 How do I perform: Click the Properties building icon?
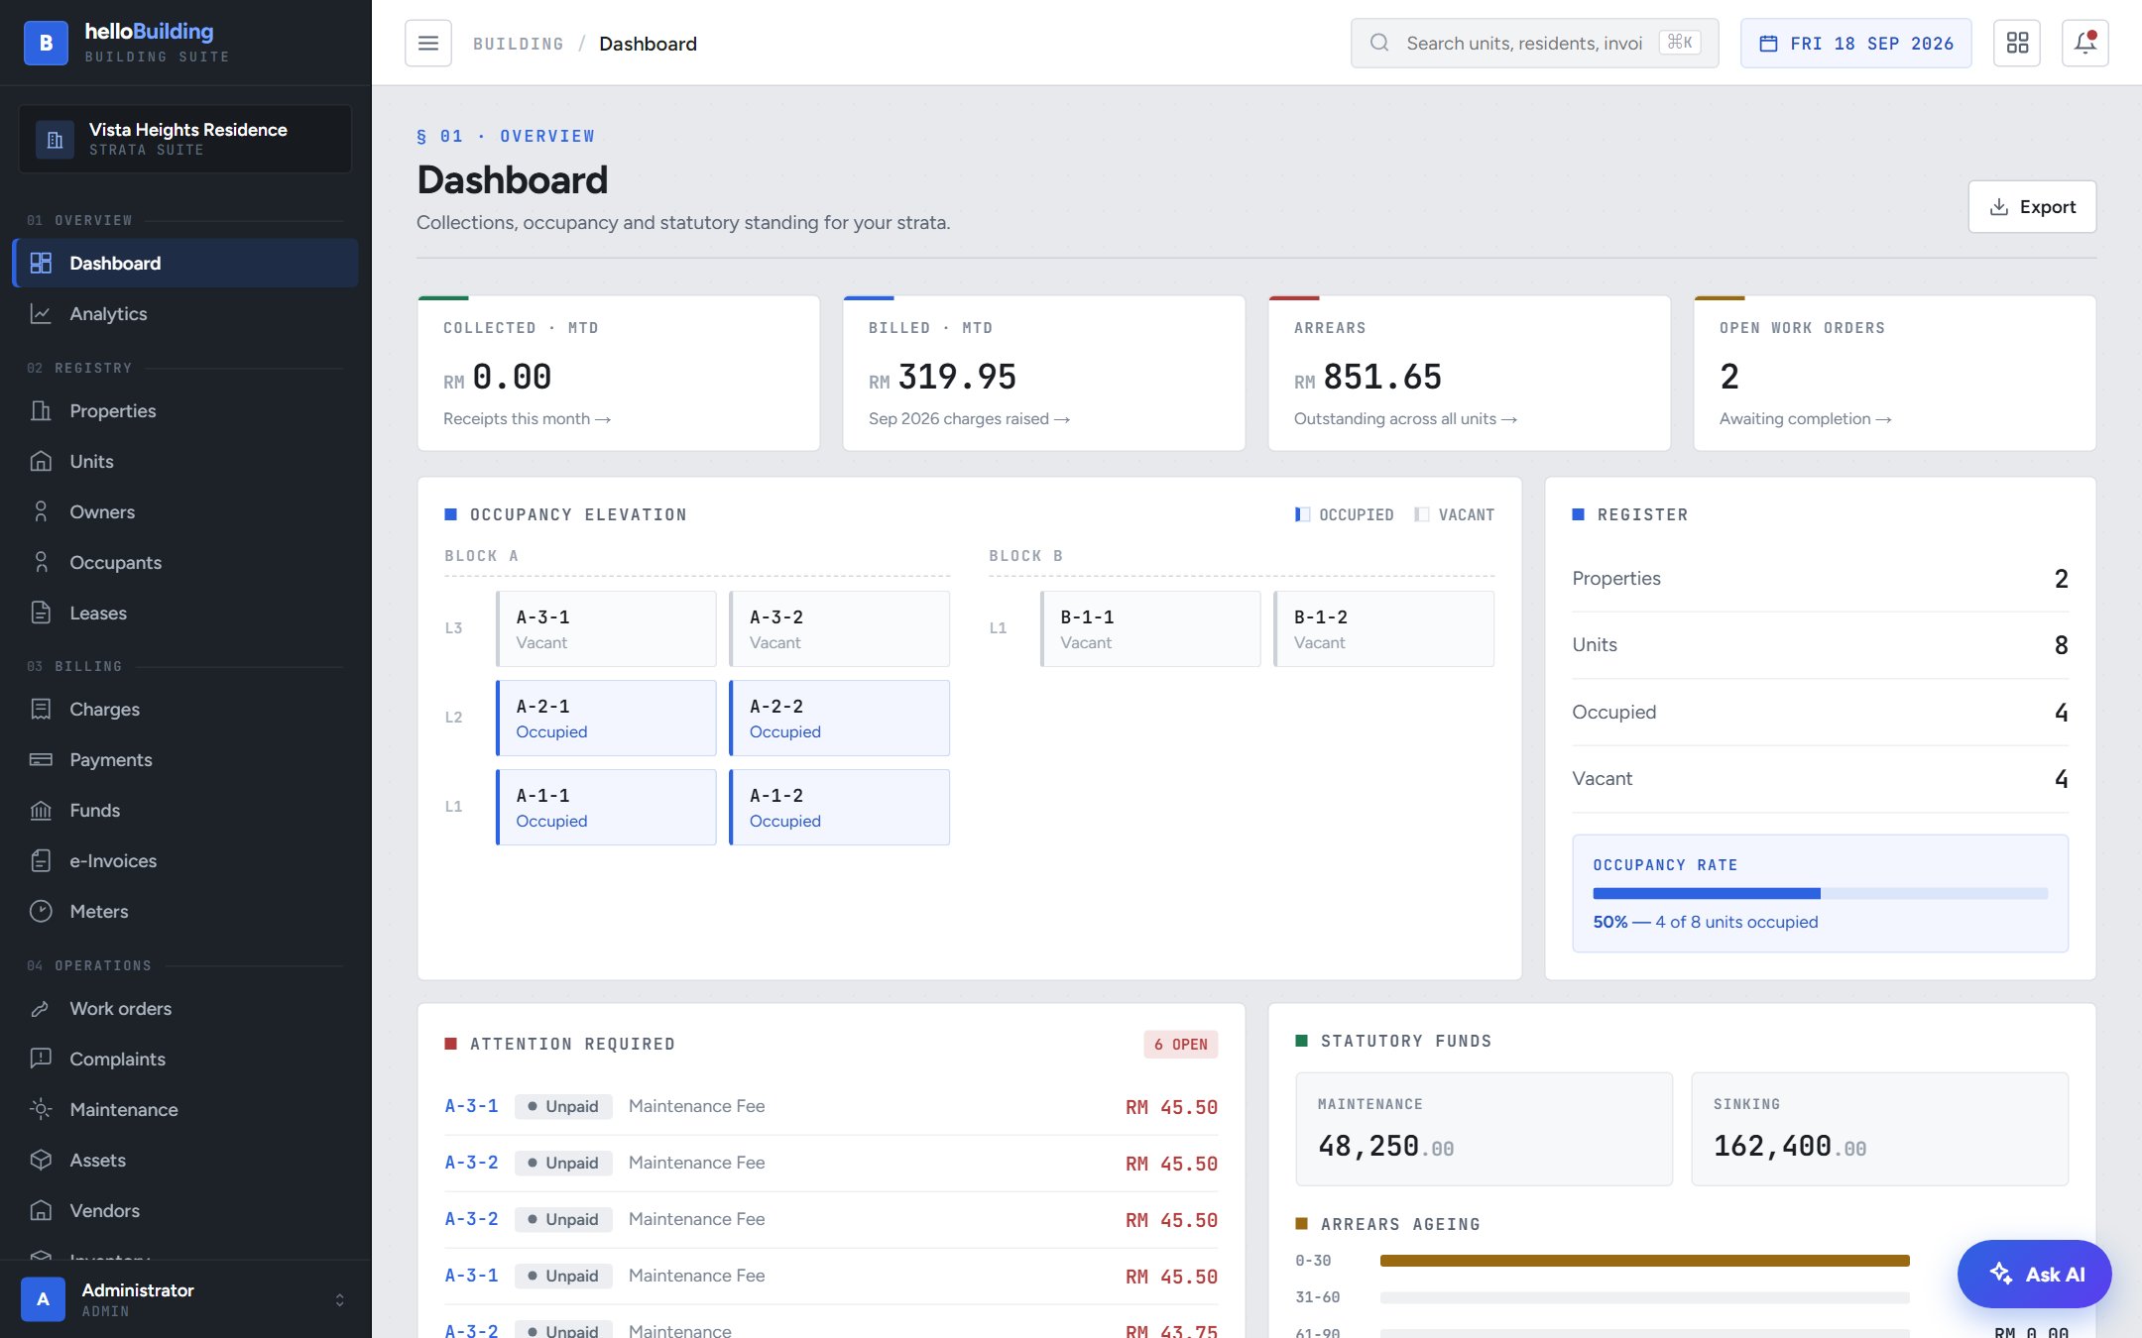41,410
